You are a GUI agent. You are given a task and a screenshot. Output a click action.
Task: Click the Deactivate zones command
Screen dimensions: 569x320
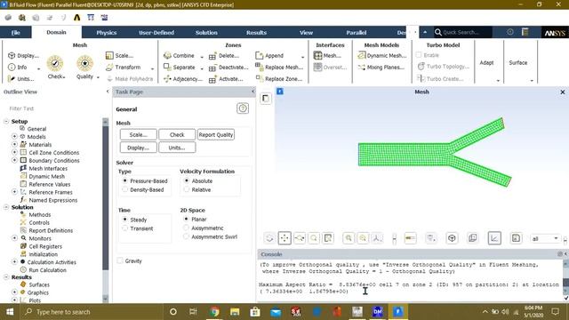pyautogui.click(x=228, y=68)
